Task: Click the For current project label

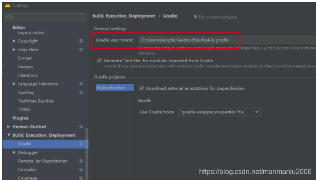Action: 218,17
